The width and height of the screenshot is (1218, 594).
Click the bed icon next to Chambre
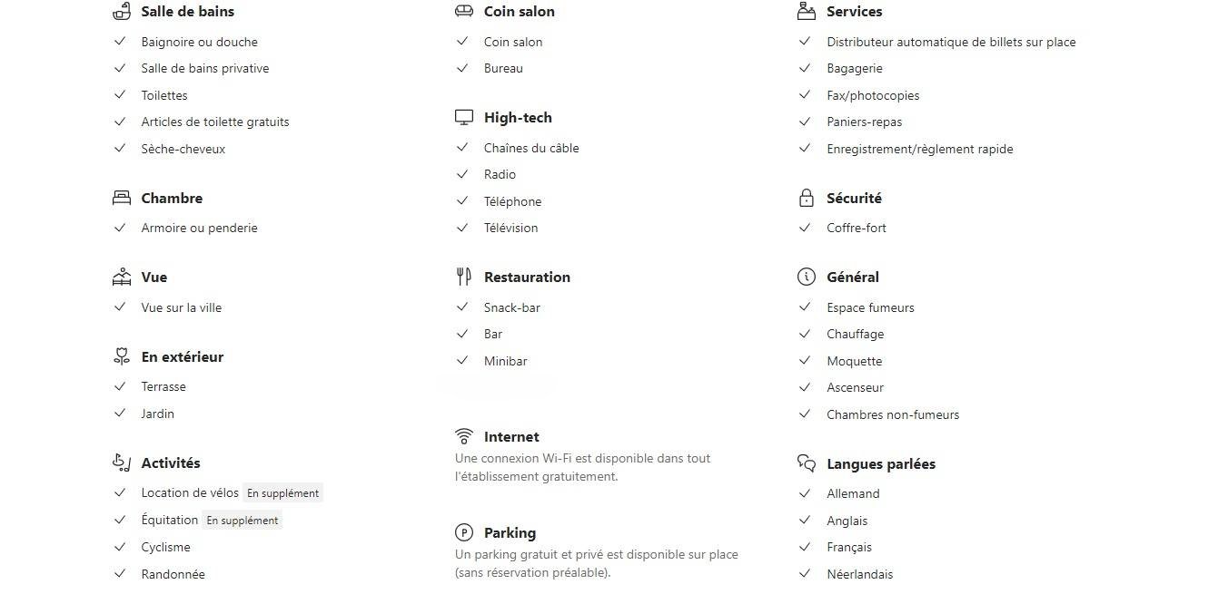(x=122, y=198)
